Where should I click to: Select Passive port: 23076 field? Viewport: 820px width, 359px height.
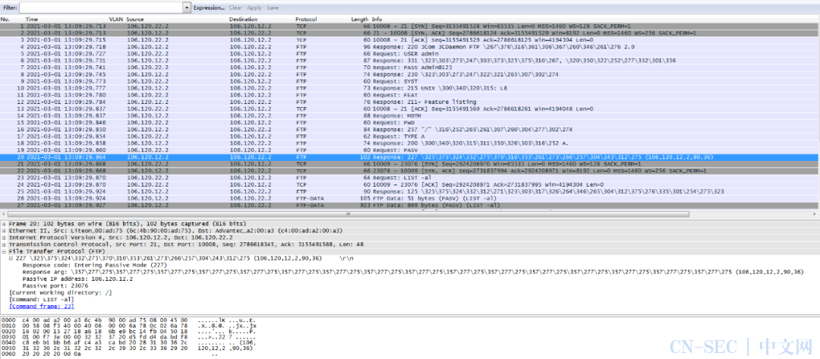click(55, 285)
